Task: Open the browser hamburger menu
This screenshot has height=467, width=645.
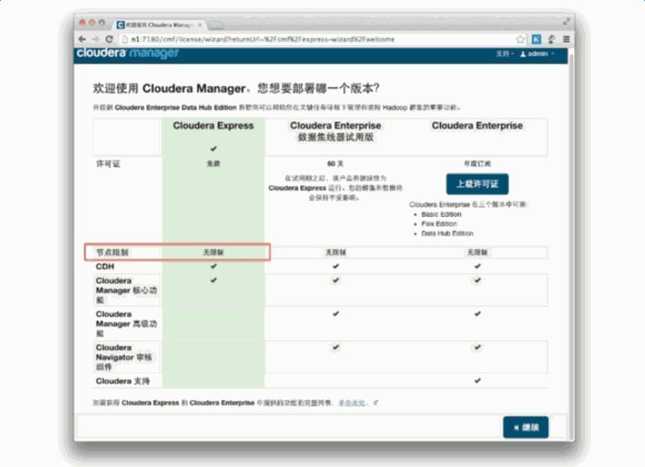Action: (x=567, y=40)
